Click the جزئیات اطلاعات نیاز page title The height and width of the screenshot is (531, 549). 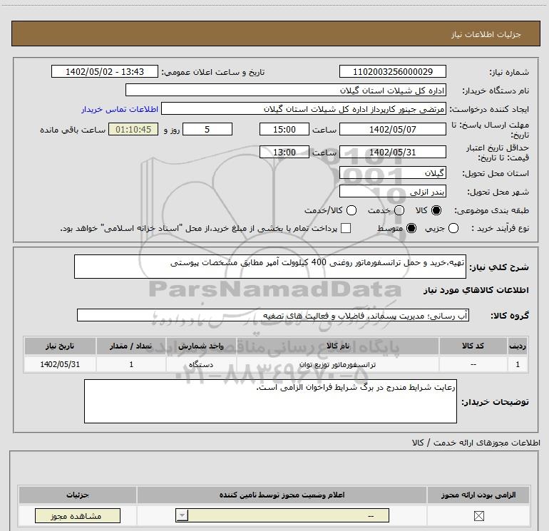486,34
